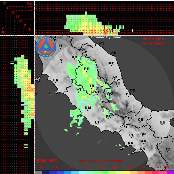
Task: Click the PS city label on the map
Action: [x=102, y=43]
